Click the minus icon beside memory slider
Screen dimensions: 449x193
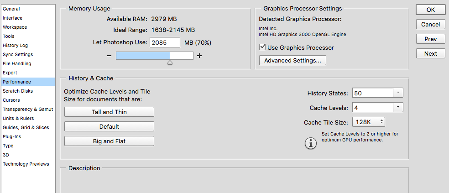click(x=110, y=56)
